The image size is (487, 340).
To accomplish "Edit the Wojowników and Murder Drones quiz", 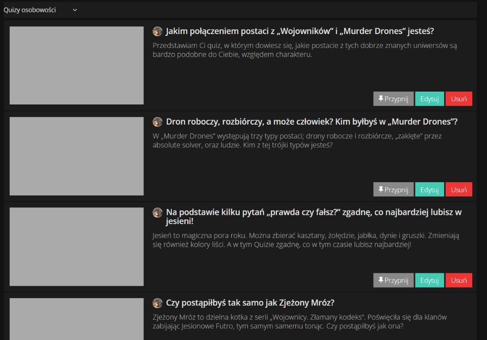I will pos(430,99).
